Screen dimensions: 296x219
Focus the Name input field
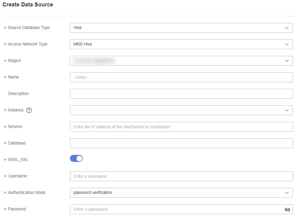[x=181, y=77]
